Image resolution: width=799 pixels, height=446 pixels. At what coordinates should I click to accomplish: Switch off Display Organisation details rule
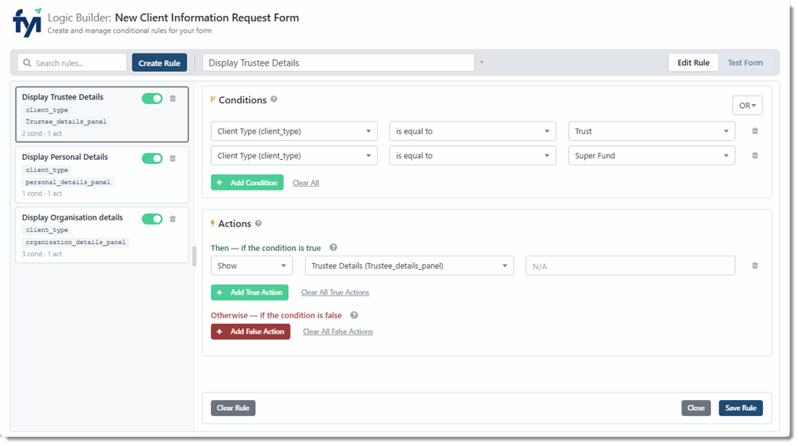tap(152, 219)
